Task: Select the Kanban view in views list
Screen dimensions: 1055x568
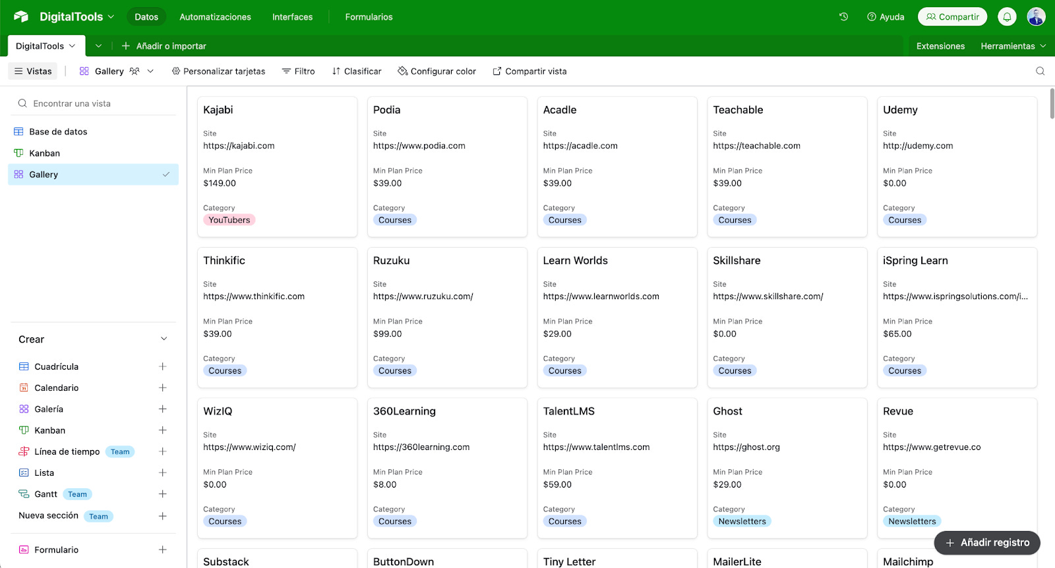Action: [93, 153]
